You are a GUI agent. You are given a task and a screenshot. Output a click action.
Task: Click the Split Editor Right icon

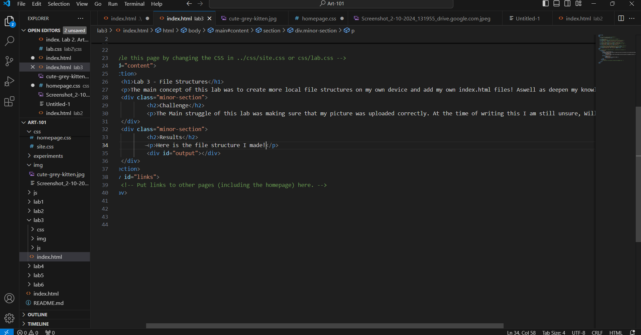(x=621, y=18)
